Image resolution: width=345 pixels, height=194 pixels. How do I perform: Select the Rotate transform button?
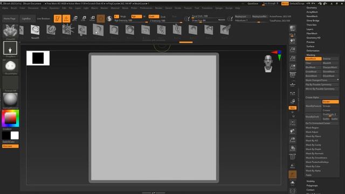tap(92, 19)
